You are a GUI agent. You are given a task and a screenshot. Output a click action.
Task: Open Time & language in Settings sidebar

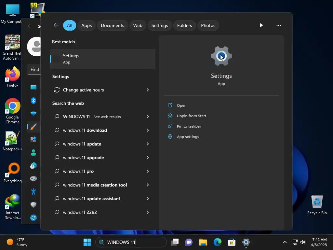click(x=33, y=166)
